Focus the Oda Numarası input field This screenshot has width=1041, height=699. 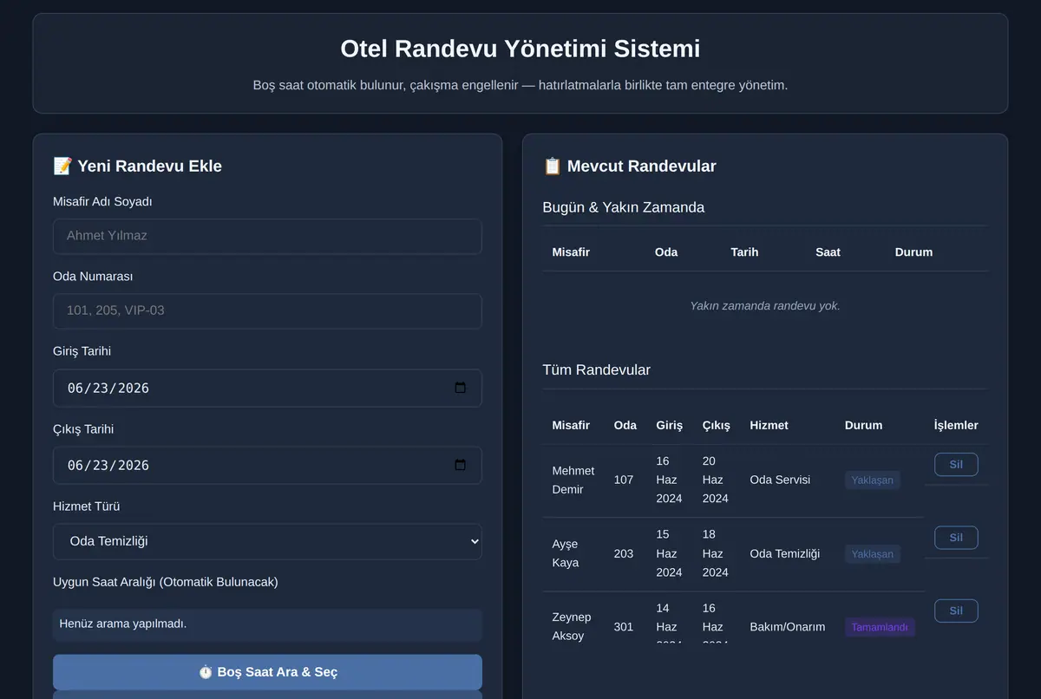click(267, 310)
